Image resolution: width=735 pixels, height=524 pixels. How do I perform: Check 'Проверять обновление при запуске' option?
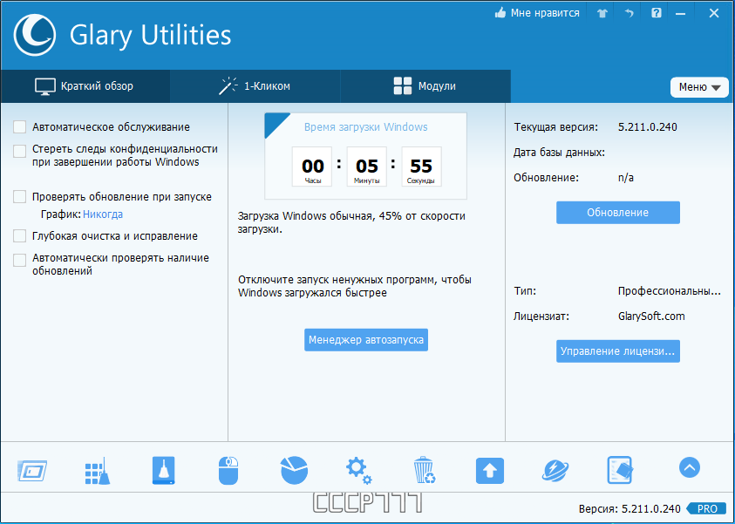click(x=20, y=197)
